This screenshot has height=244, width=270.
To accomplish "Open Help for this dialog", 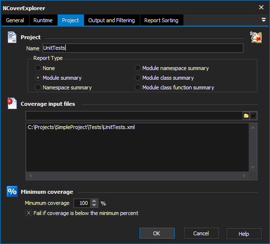I will [x=244, y=233].
